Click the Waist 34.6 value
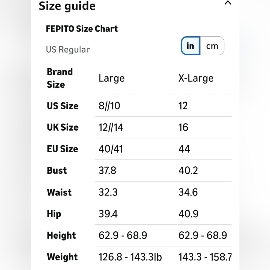Viewport: 270px width, 270px height. pyautogui.click(x=188, y=192)
